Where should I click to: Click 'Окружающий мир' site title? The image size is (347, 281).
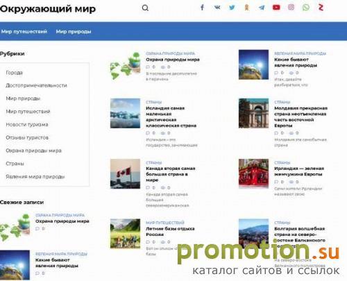(48, 9)
